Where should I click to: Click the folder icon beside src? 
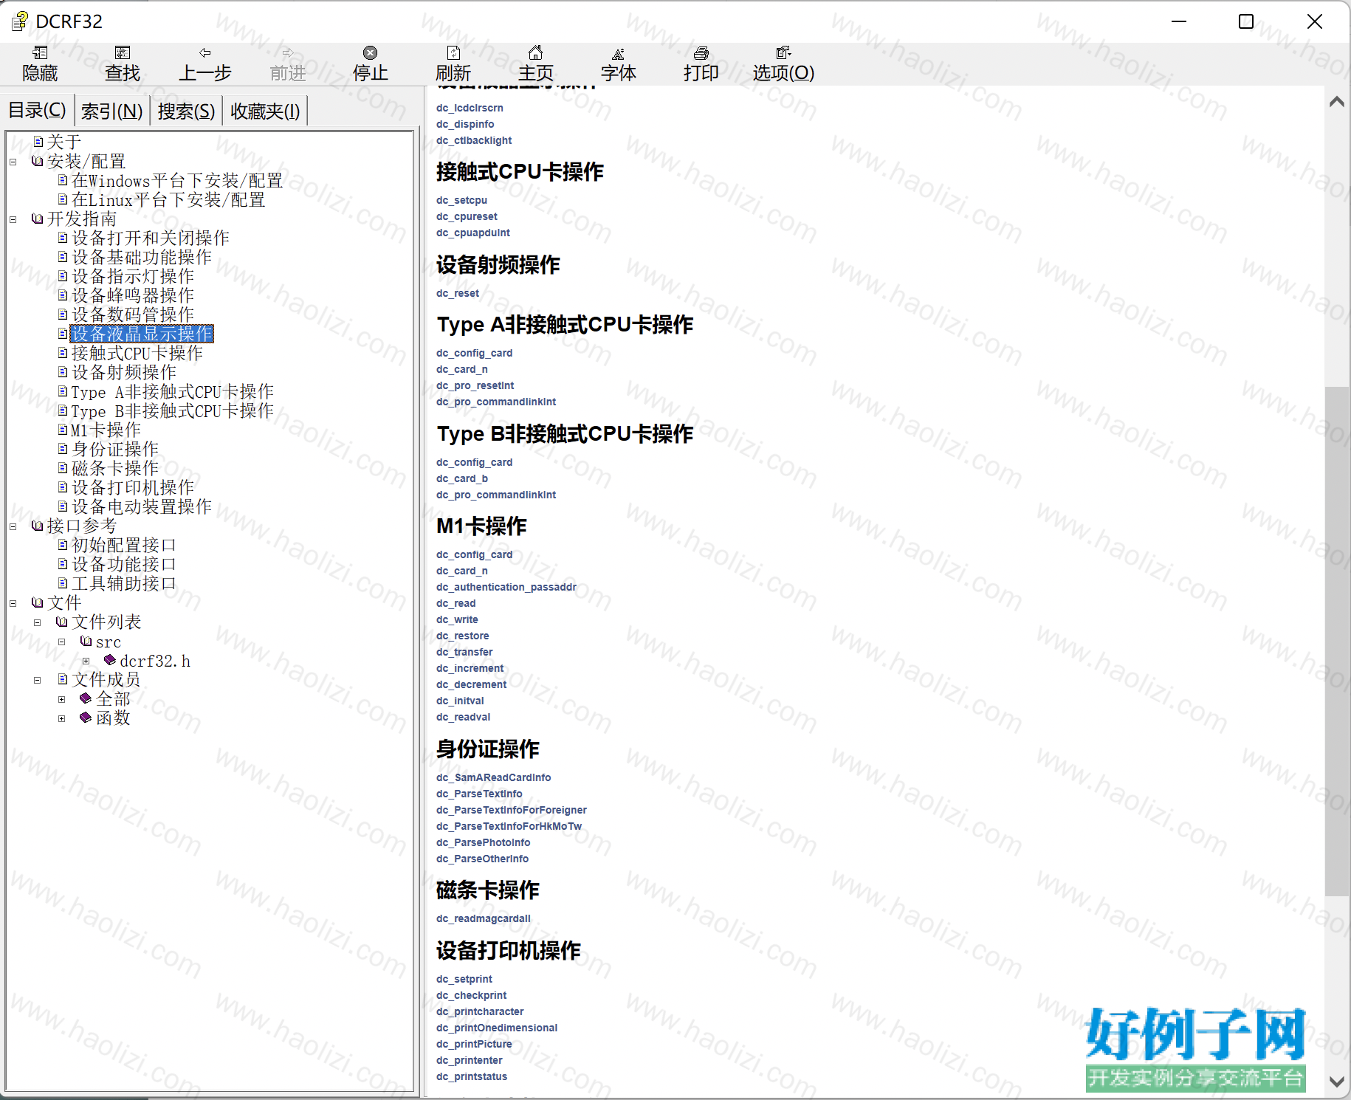tap(86, 641)
